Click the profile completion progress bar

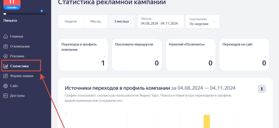[24, 14]
